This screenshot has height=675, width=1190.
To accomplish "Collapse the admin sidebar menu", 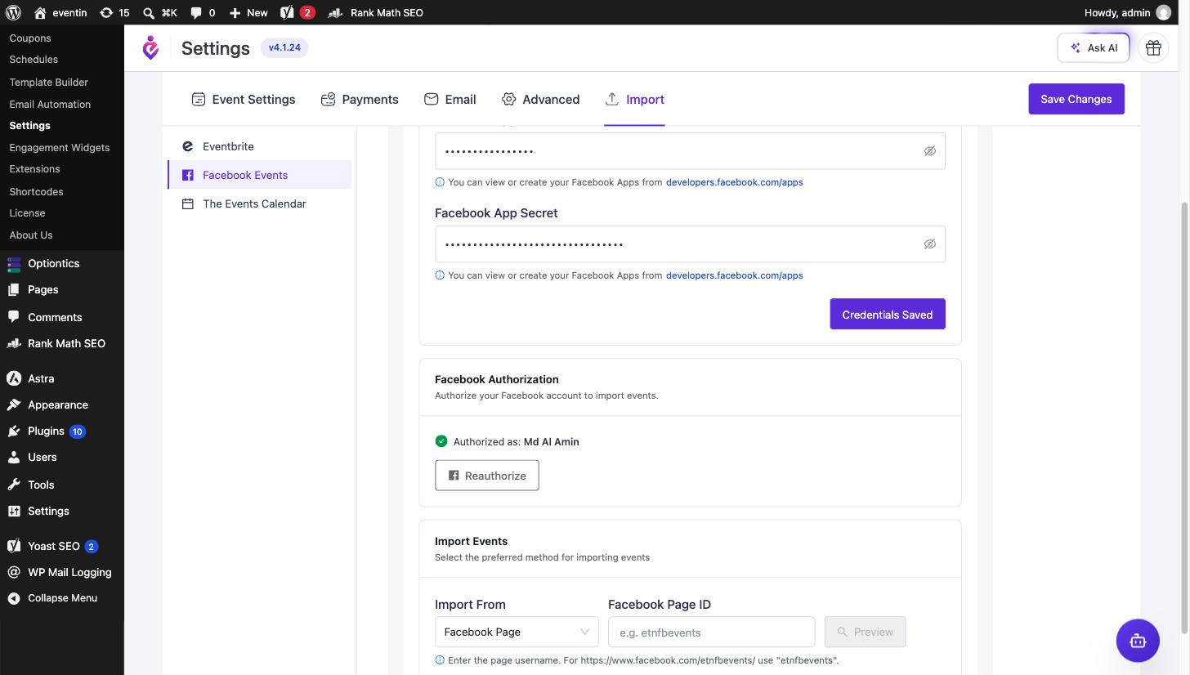I will pos(62,598).
